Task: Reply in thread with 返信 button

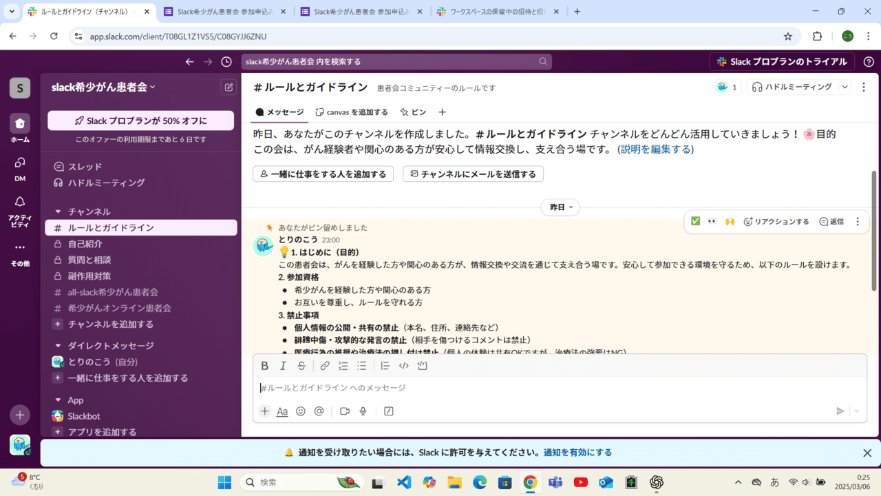Action: click(831, 221)
